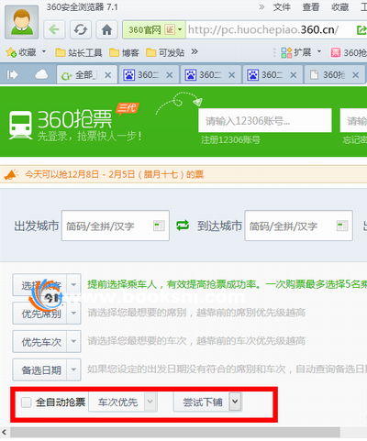Open the cloud sync icon in tab bar
Image resolution: width=367 pixels, height=441 pixels.
tap(41, 74)
